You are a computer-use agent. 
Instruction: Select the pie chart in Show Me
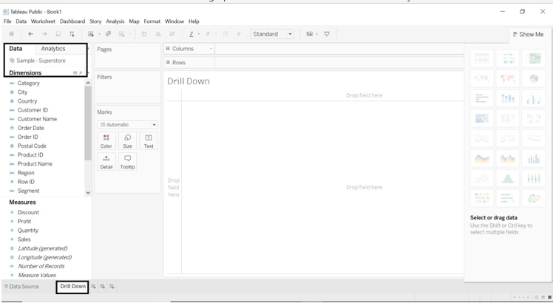[x=533, y=78]
